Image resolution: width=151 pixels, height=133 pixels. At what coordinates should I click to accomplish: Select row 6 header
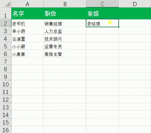[x=6, y=54]
